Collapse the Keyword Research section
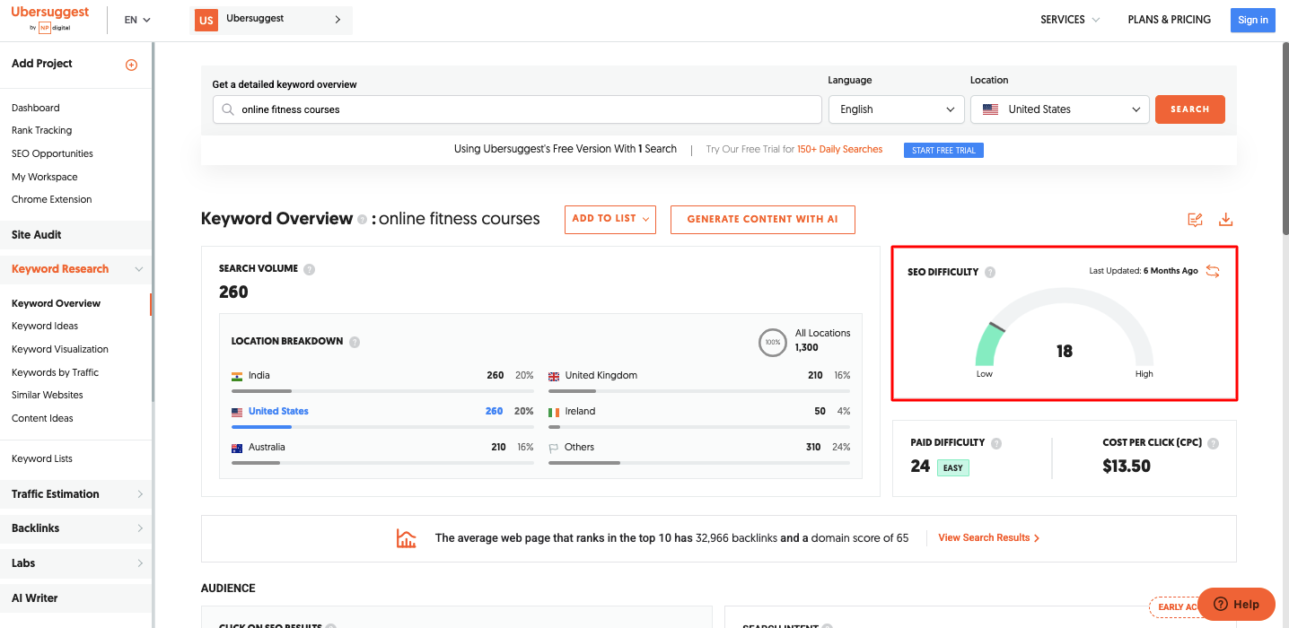This screenshot has width=1289, height=628. 139,269
